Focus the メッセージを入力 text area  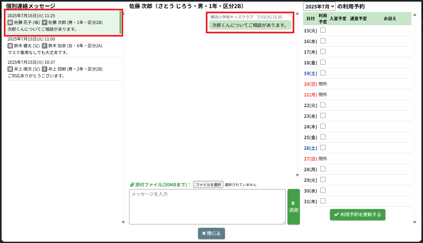pyautogui.click(x=207, y=207)
